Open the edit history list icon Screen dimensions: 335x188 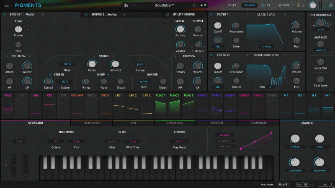(x=306, y=184)
